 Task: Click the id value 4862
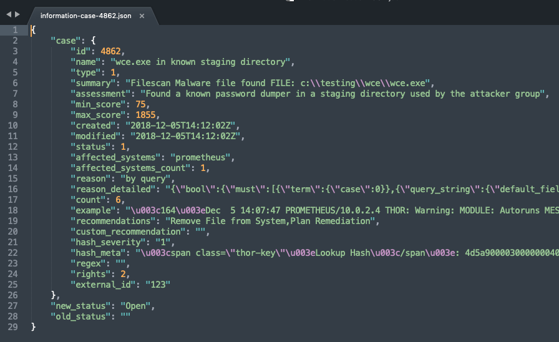pos(114,51)
